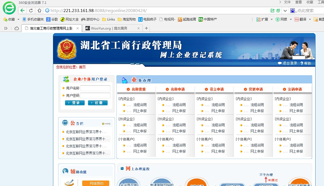Click the cloud icon beside tab bar
The width and height of the screenshot is (324, 186).
[x=17, y=28]
